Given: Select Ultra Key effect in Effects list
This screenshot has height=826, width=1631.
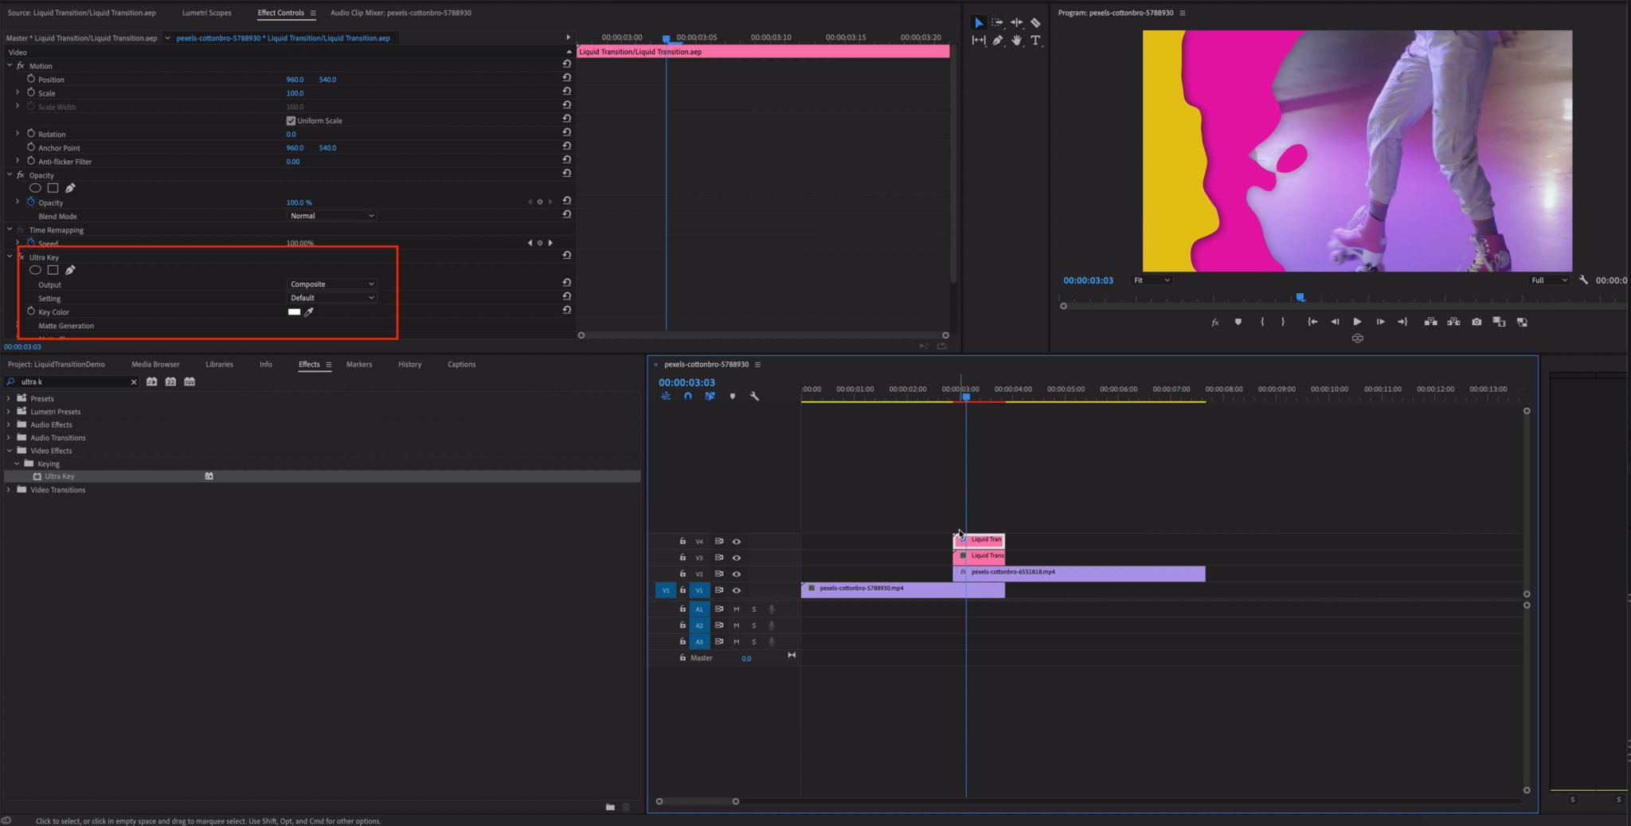Looking at the screenshot, I should (x=60, y=476).
